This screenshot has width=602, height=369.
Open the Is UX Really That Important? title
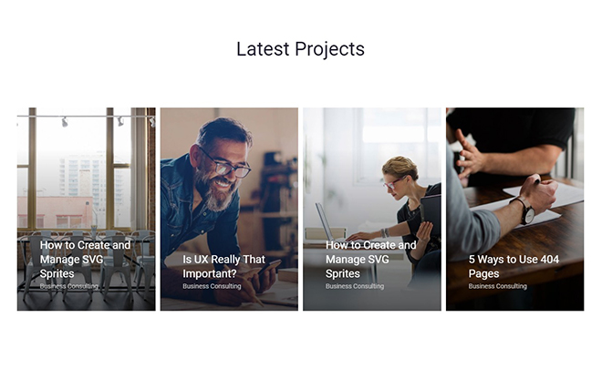[x=223, y=267]
